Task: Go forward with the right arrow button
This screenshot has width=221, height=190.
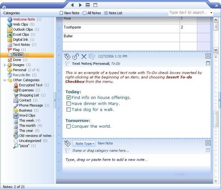Action: click(x=80, y=5)
